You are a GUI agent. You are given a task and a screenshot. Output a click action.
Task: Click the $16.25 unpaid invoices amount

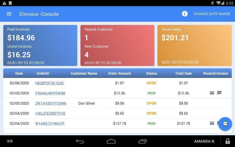click(x=19, y=55)
